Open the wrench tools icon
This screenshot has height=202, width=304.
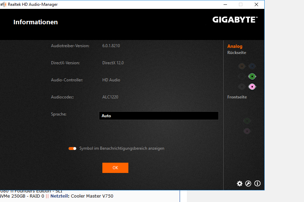click(x=248, y=184)
